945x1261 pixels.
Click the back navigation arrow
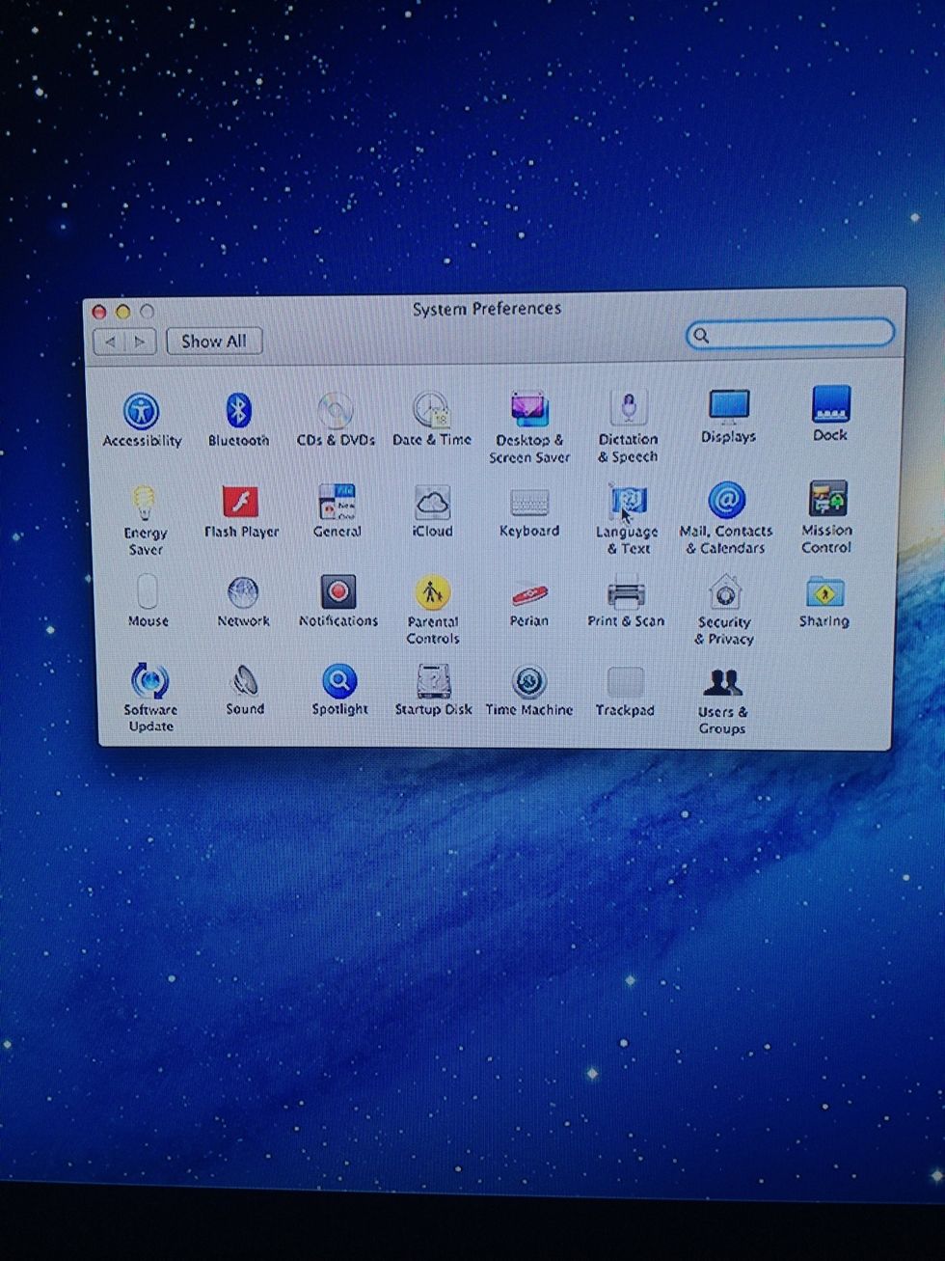(110, 342)
